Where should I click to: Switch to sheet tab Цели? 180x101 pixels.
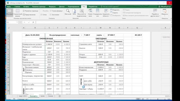point(42,96)
